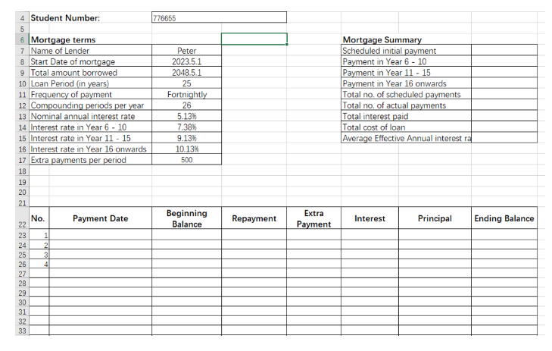Screen dimensions: 552x351
Task: Select the Student Number value cell 776655
Action: [x=219, y=17]
